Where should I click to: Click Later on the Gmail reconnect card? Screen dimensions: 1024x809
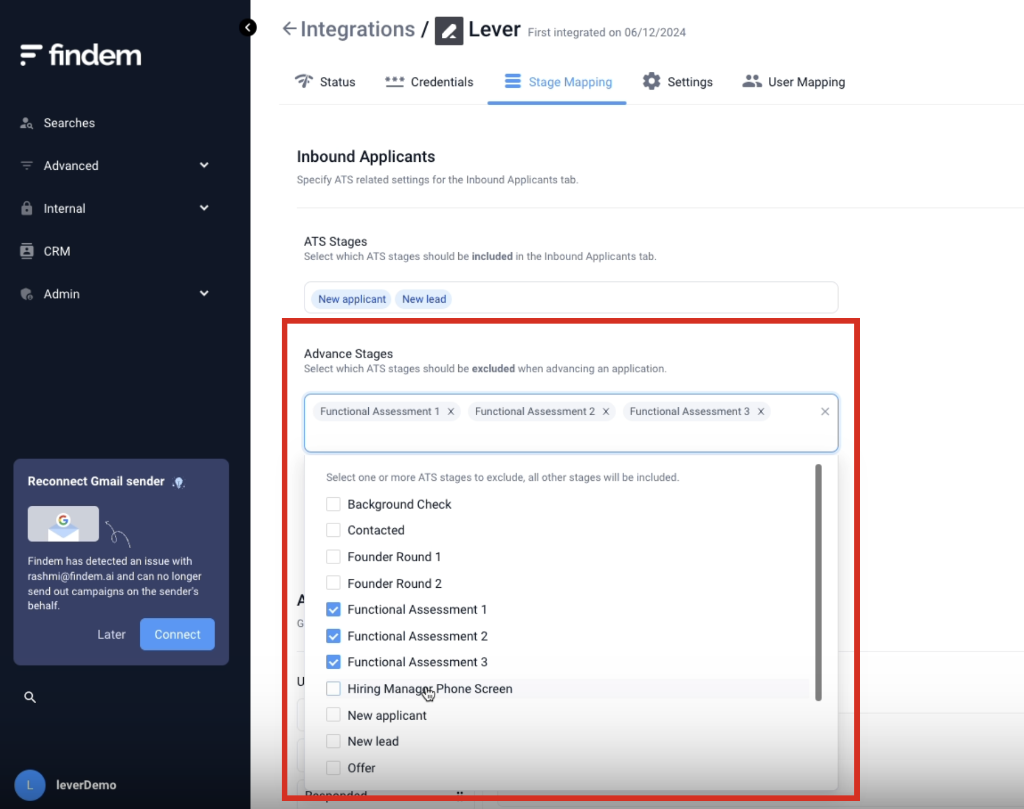(111, 634)
